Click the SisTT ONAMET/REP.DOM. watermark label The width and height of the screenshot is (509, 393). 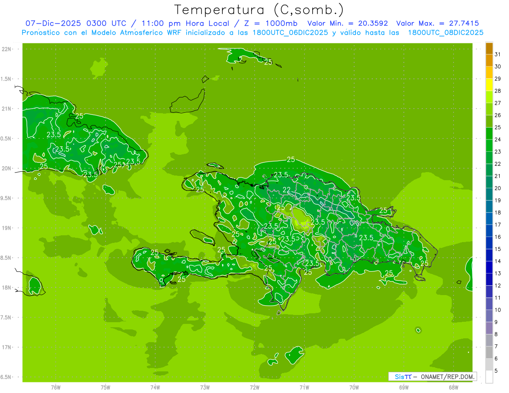pyautogui.click(x=433, y=376)
